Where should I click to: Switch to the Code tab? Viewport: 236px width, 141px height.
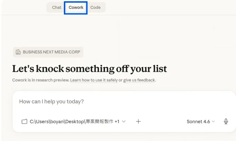click(x=95, y=7)
